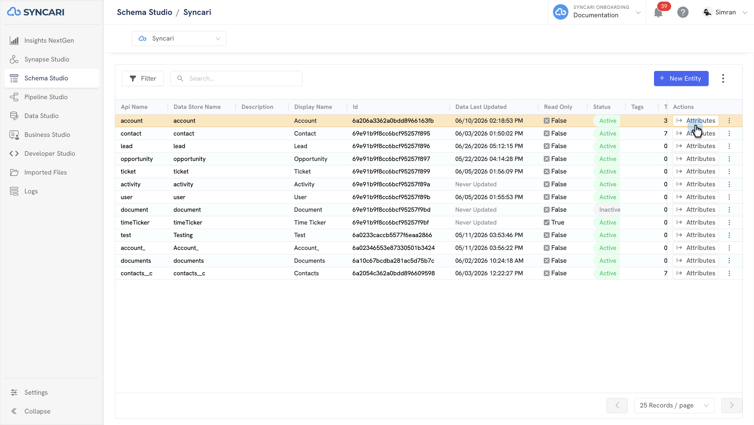This screenshot has width=754, height=425.
Task: Toggle Read Only checkbox for the lead row
Action: pyautogui.click(x=546, y=146)
